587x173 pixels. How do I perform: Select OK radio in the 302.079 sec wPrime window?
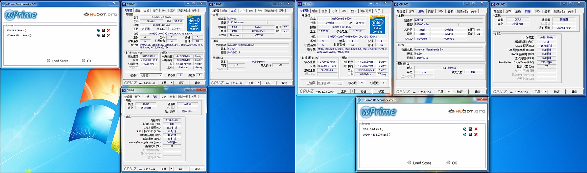pos(448,163)
